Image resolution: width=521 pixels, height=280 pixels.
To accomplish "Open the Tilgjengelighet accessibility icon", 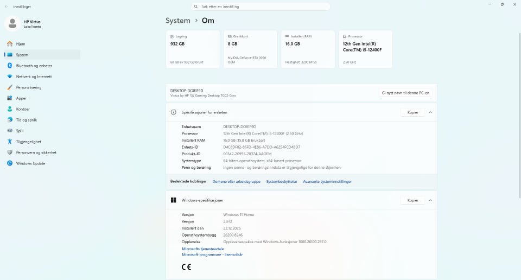I will coord(10,142).
